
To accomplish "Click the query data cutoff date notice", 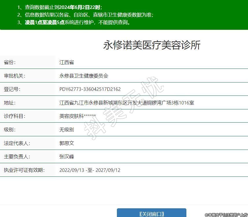I will point(60,8).
